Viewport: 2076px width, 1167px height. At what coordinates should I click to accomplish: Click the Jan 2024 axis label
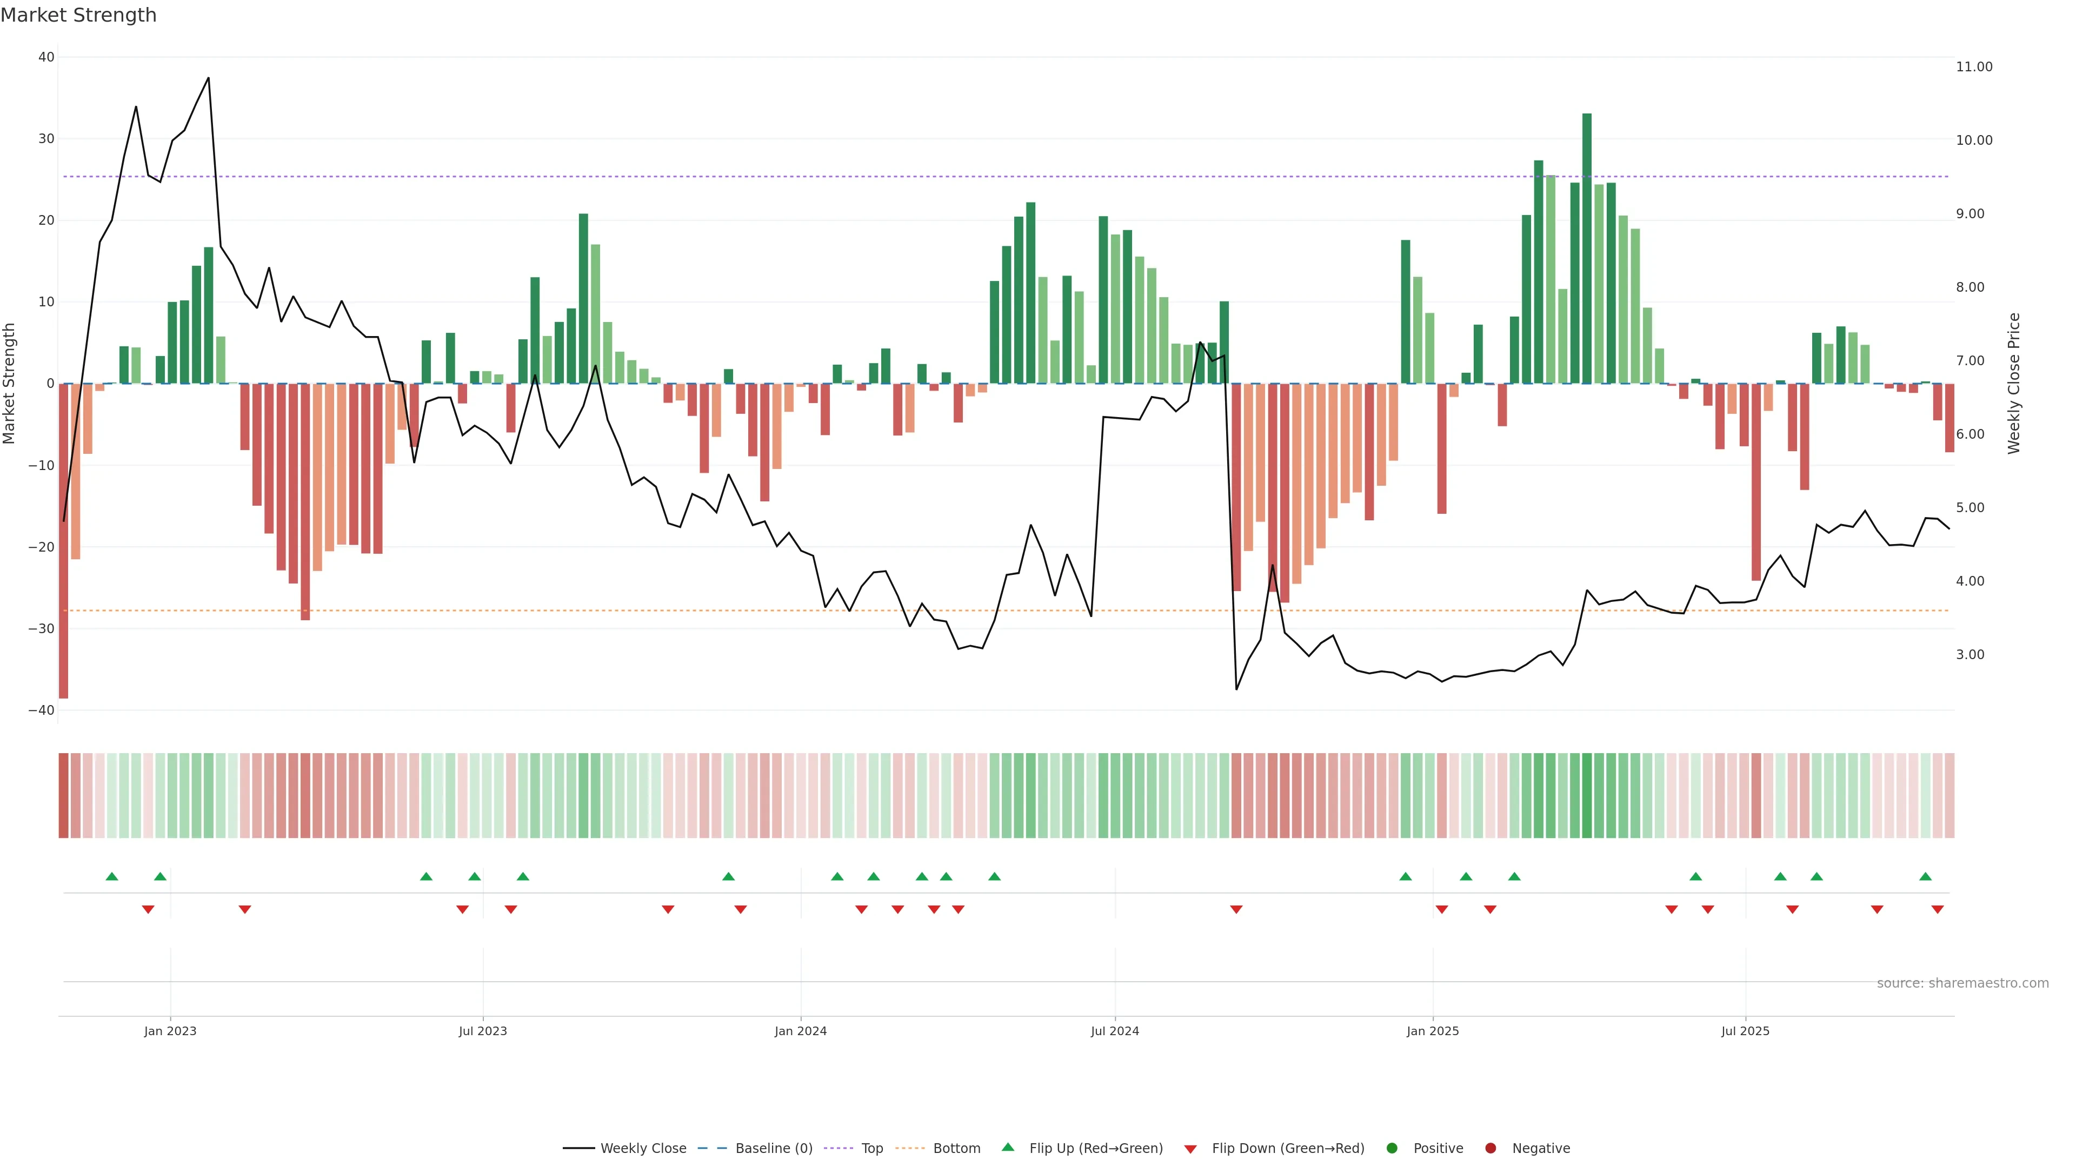[800, 1031]
